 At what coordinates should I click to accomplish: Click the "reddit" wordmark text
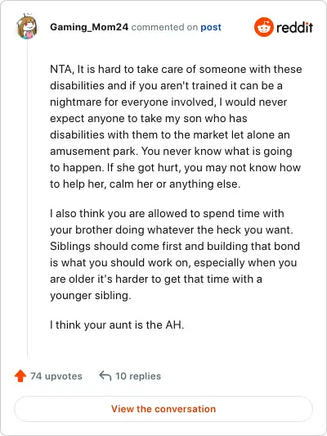point(294,27)
